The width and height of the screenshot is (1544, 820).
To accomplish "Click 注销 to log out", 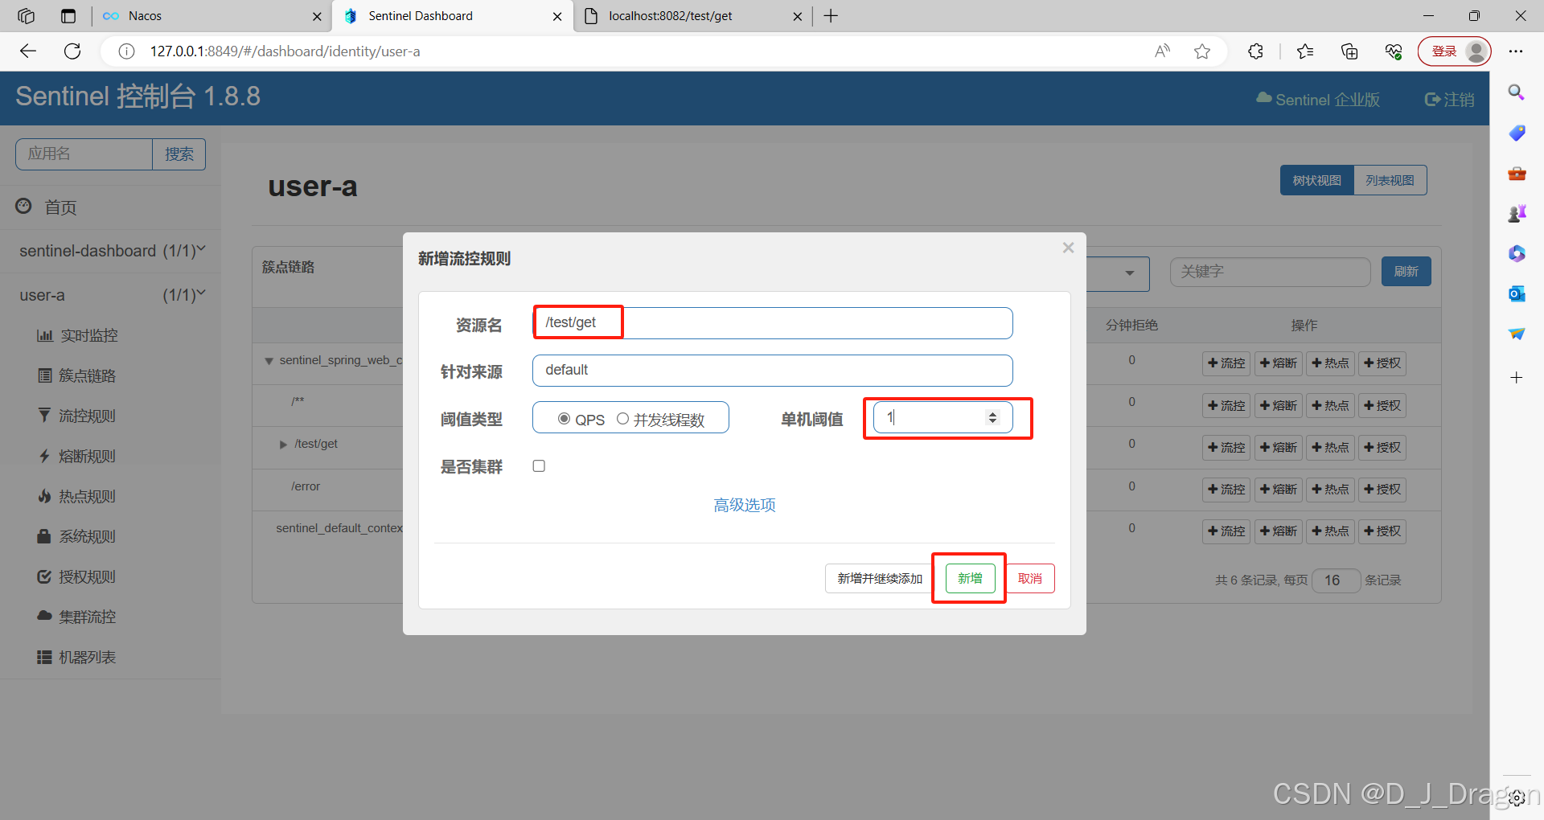I will point(1449,99).
